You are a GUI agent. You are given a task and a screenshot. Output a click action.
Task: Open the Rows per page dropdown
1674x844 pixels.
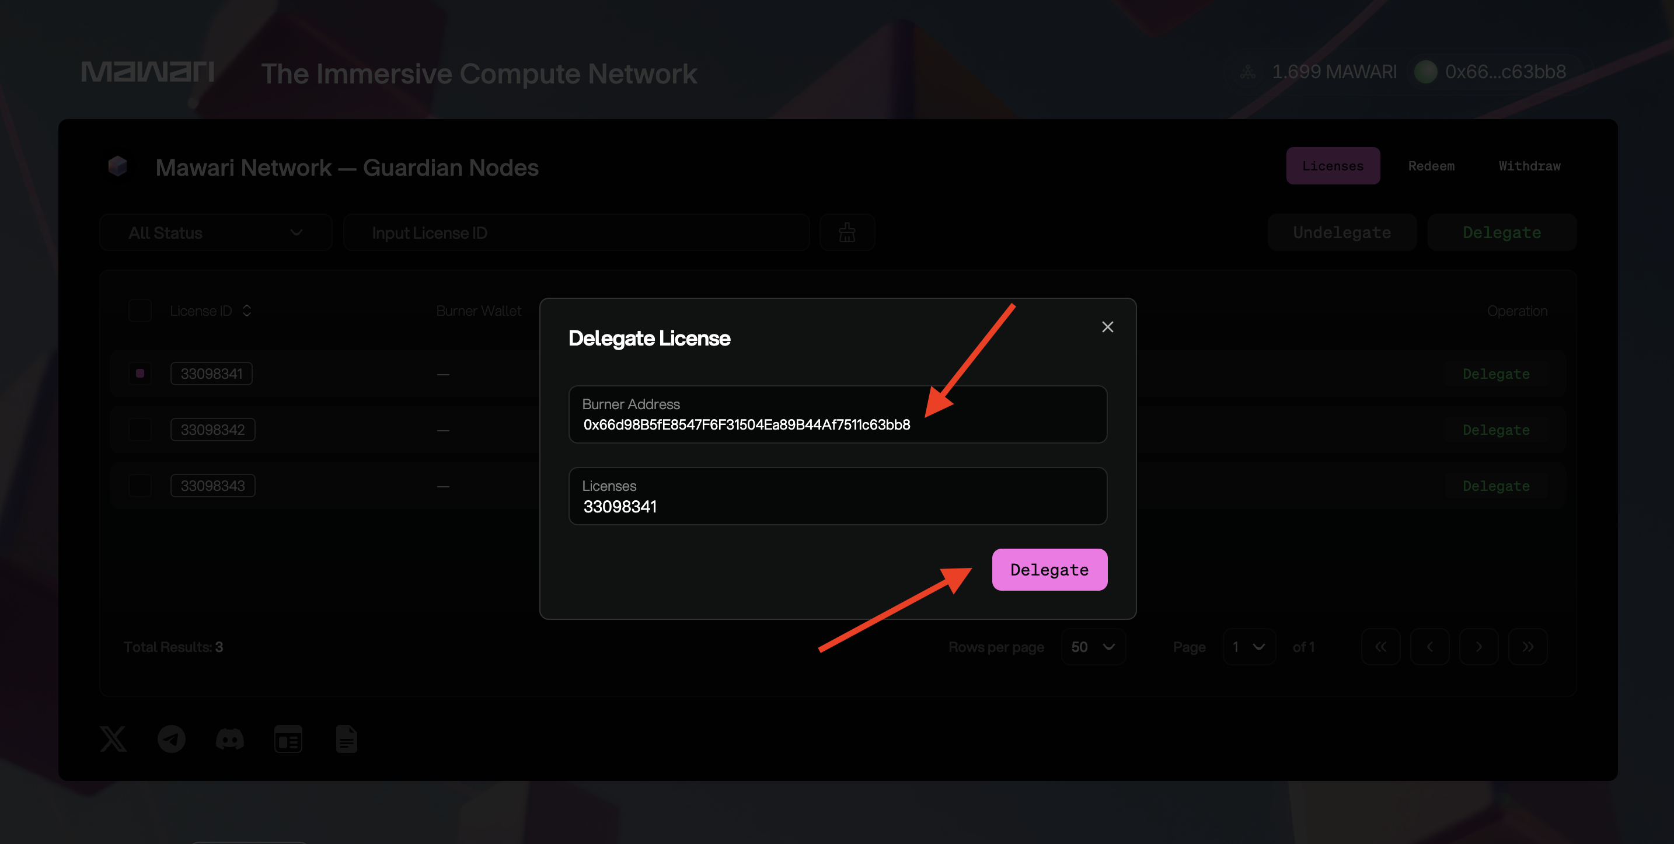[x=1093, y=647]
